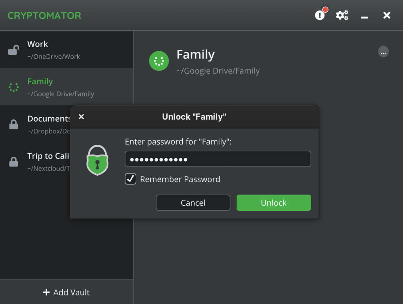Click the padlock icon beside Trip vault
Screen dimensions: 403x304
tap(14, 162)
